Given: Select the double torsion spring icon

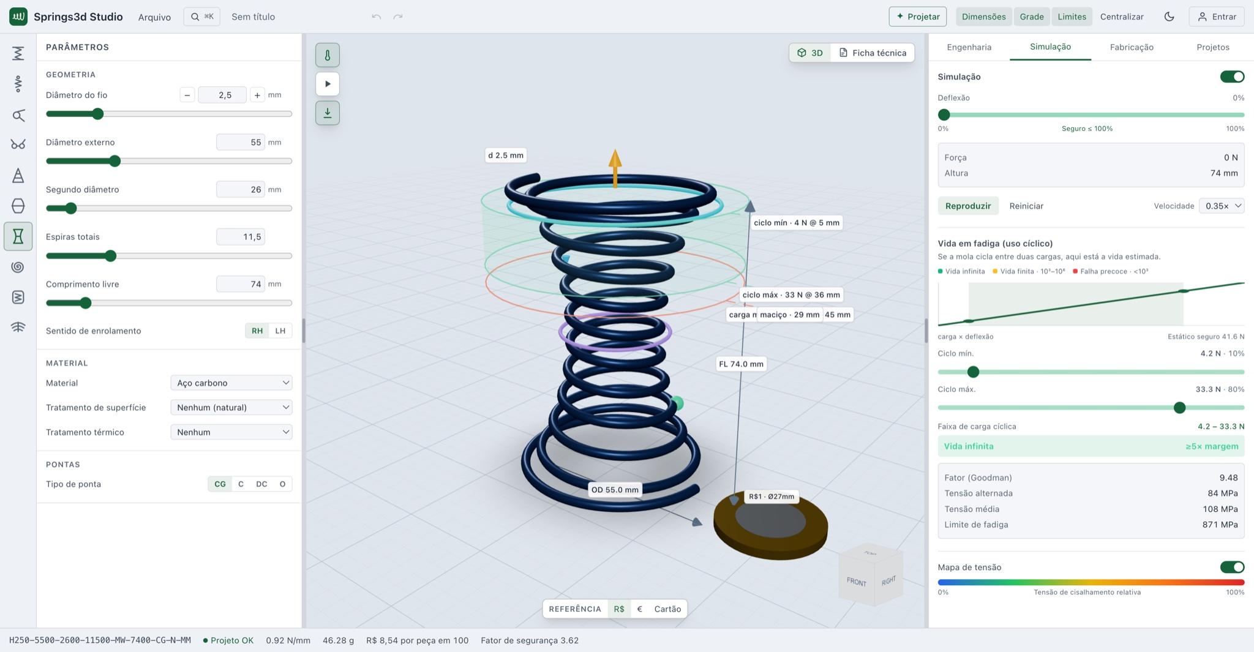Looking at the screenshot, I should [18, 144].
